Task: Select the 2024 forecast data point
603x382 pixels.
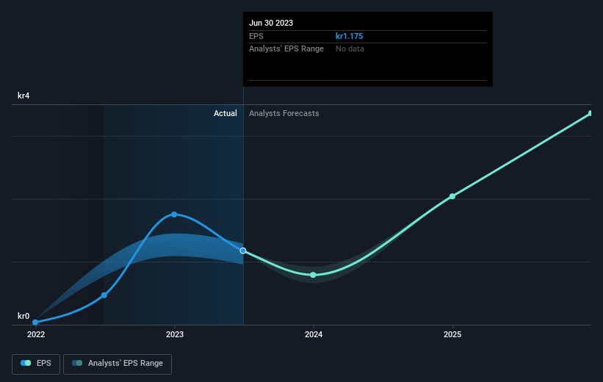Action: tap(313, 275)
